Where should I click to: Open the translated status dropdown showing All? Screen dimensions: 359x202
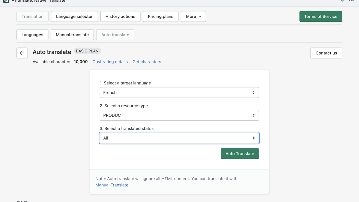click(179, 138)
